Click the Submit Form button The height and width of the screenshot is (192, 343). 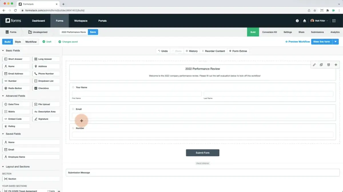click(203, 153)
